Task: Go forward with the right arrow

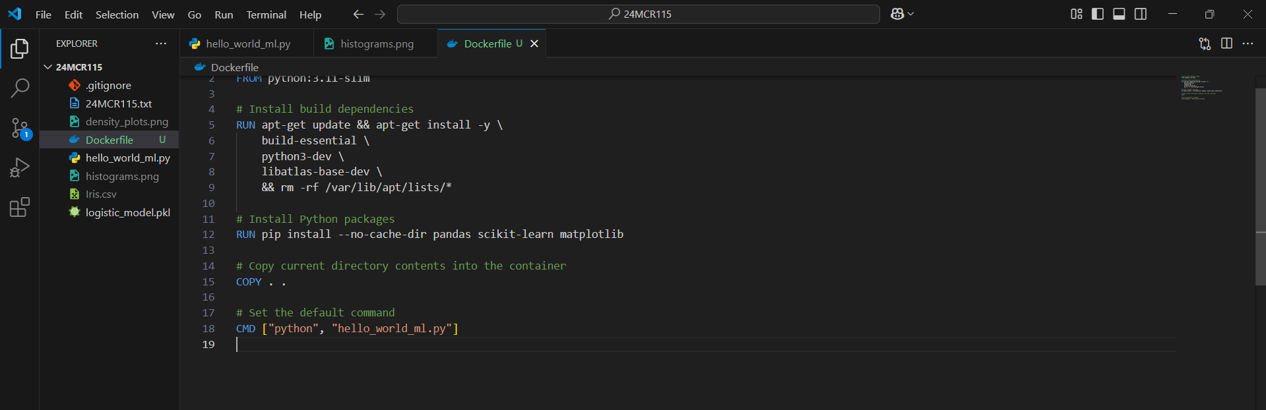Action: point(380,14)
